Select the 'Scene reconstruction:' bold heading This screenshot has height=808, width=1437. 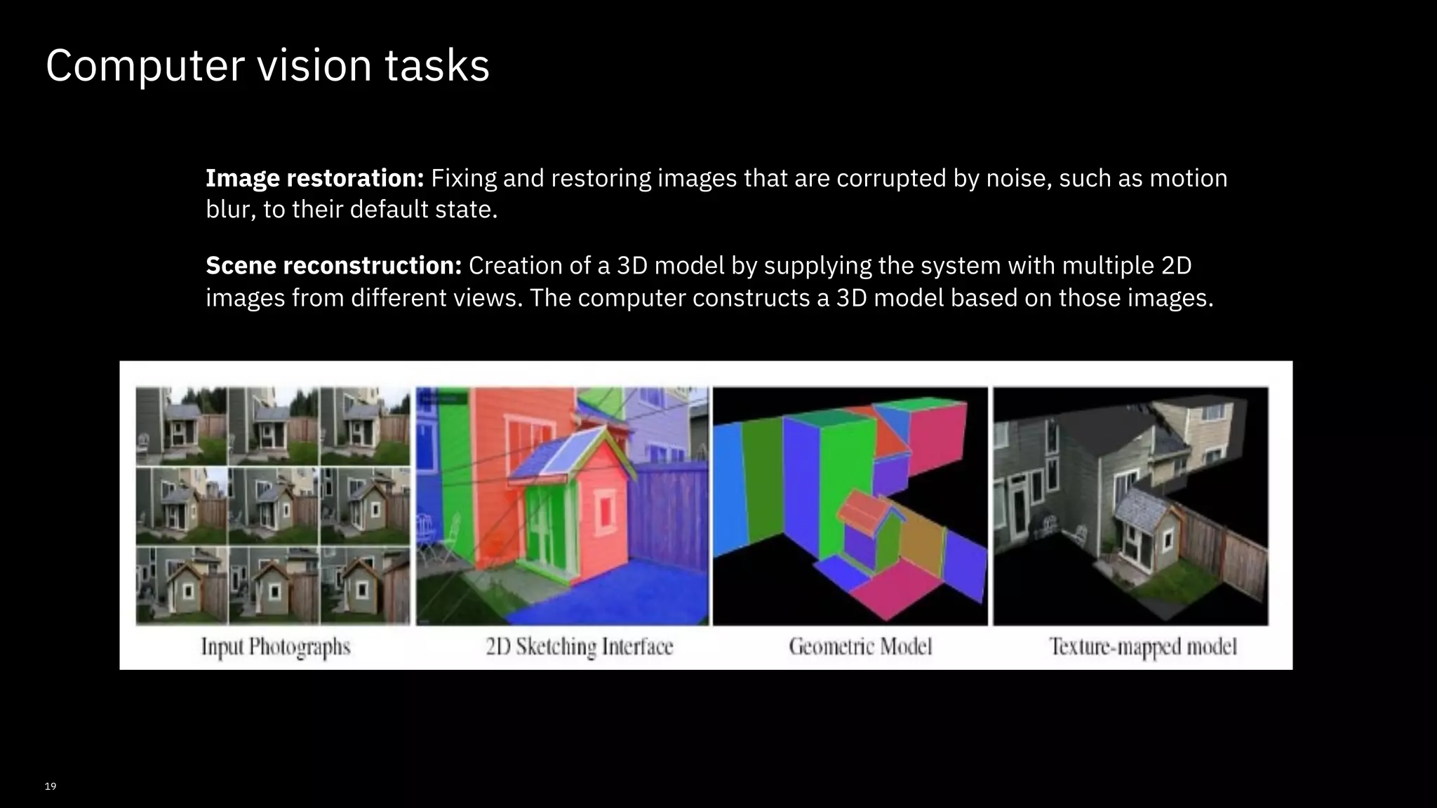pyautogui.click(x=333, y=266)
